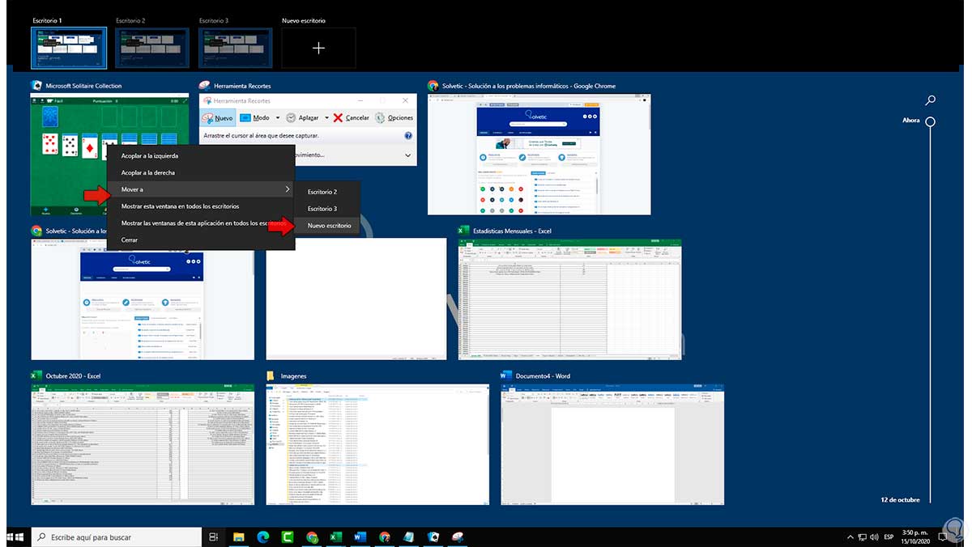Launch Excel from the taskbar
The height and width of the screenshot is (547, 972).
(336, 536)
